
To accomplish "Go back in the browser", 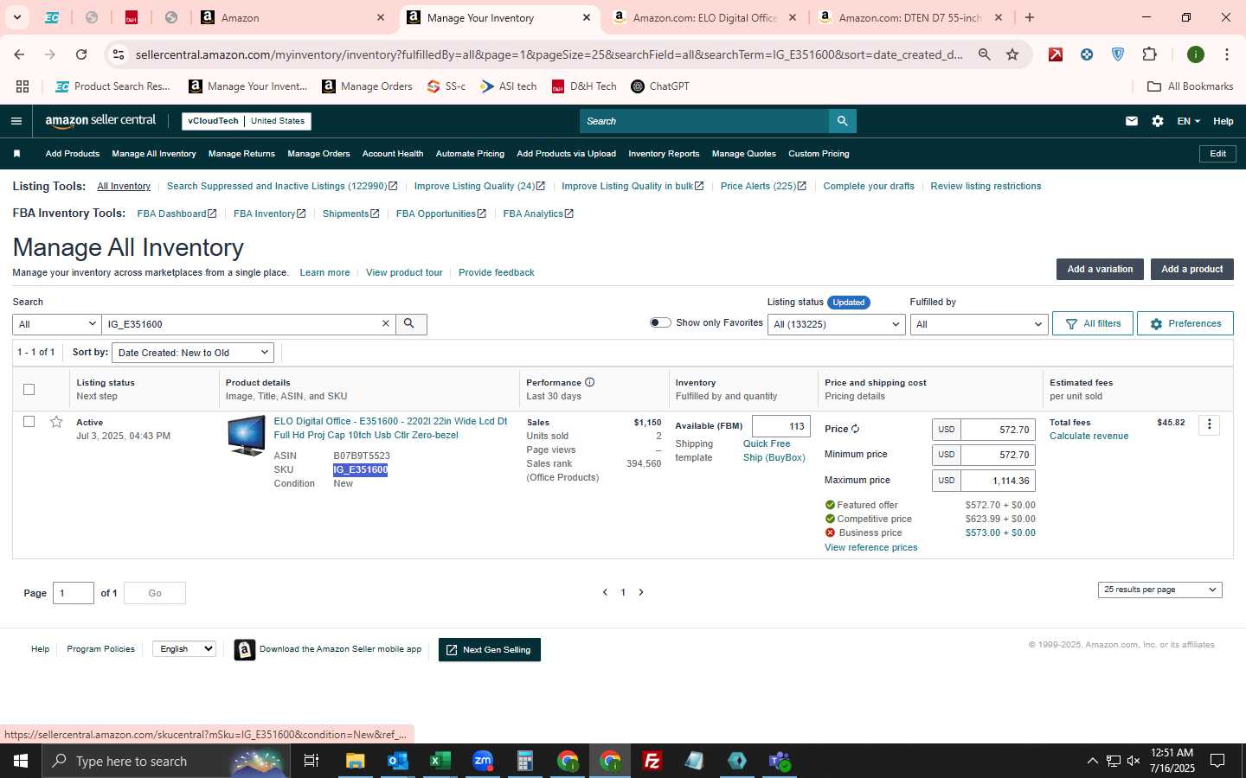I will (19, 54).
